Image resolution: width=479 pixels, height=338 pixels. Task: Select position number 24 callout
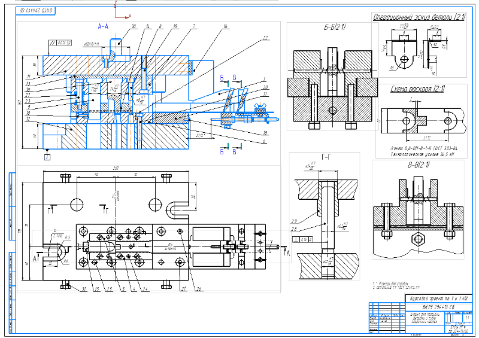[x=145, y=289]
